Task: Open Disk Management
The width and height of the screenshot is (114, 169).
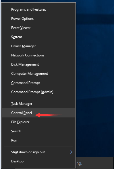Action: pyautogui.click(x=38, y=64)
